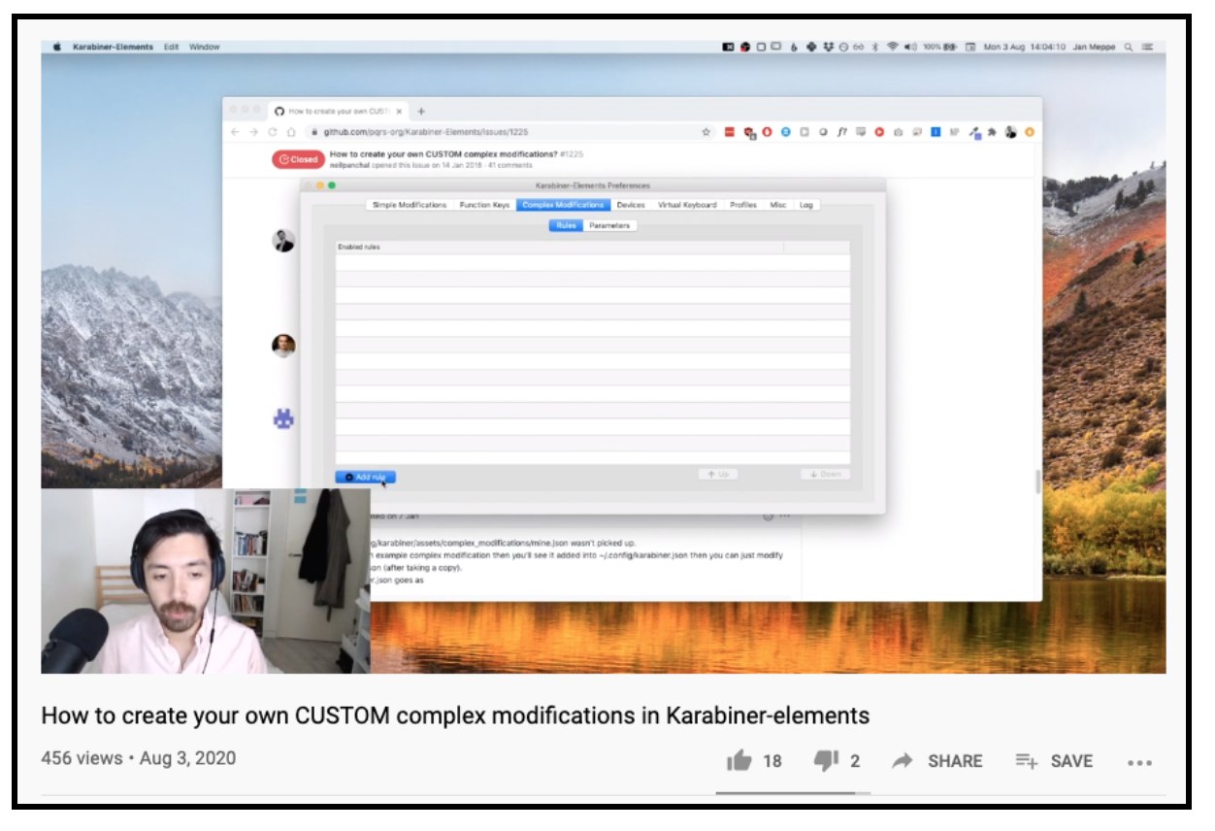
Task: Open Spotlight search magnifier icon
Action: click(1129, 47)
